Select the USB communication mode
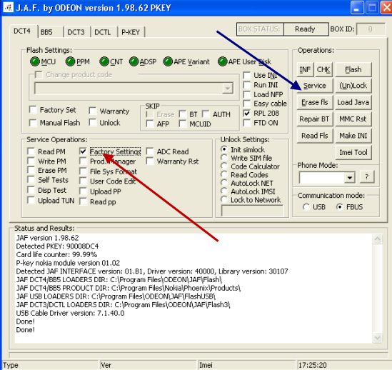 (x=306, y=207)
